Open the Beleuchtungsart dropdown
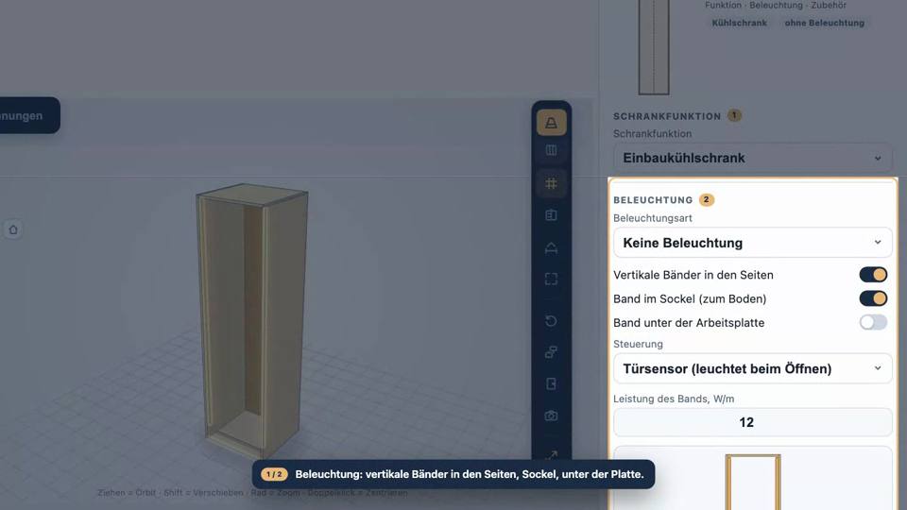The image size is (907, 510). 753,243
